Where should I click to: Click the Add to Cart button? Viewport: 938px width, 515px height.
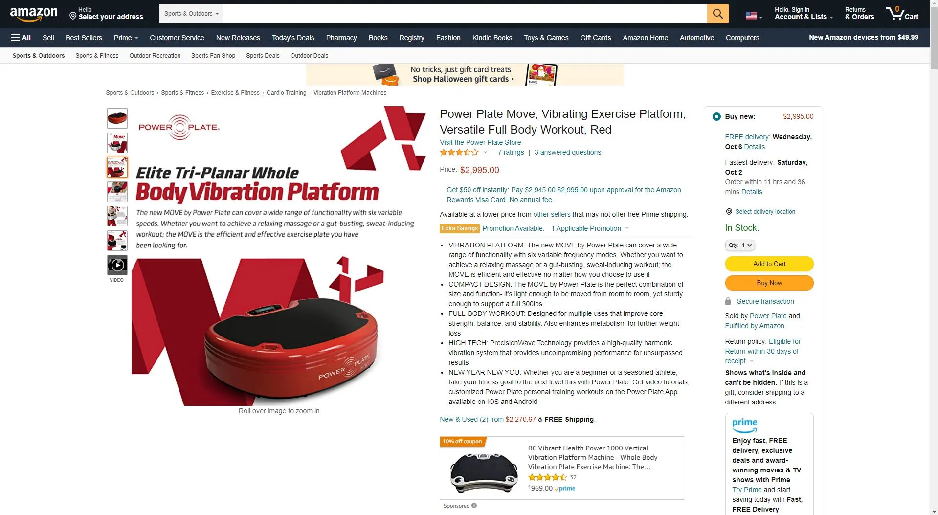click(x=769, y=264)
